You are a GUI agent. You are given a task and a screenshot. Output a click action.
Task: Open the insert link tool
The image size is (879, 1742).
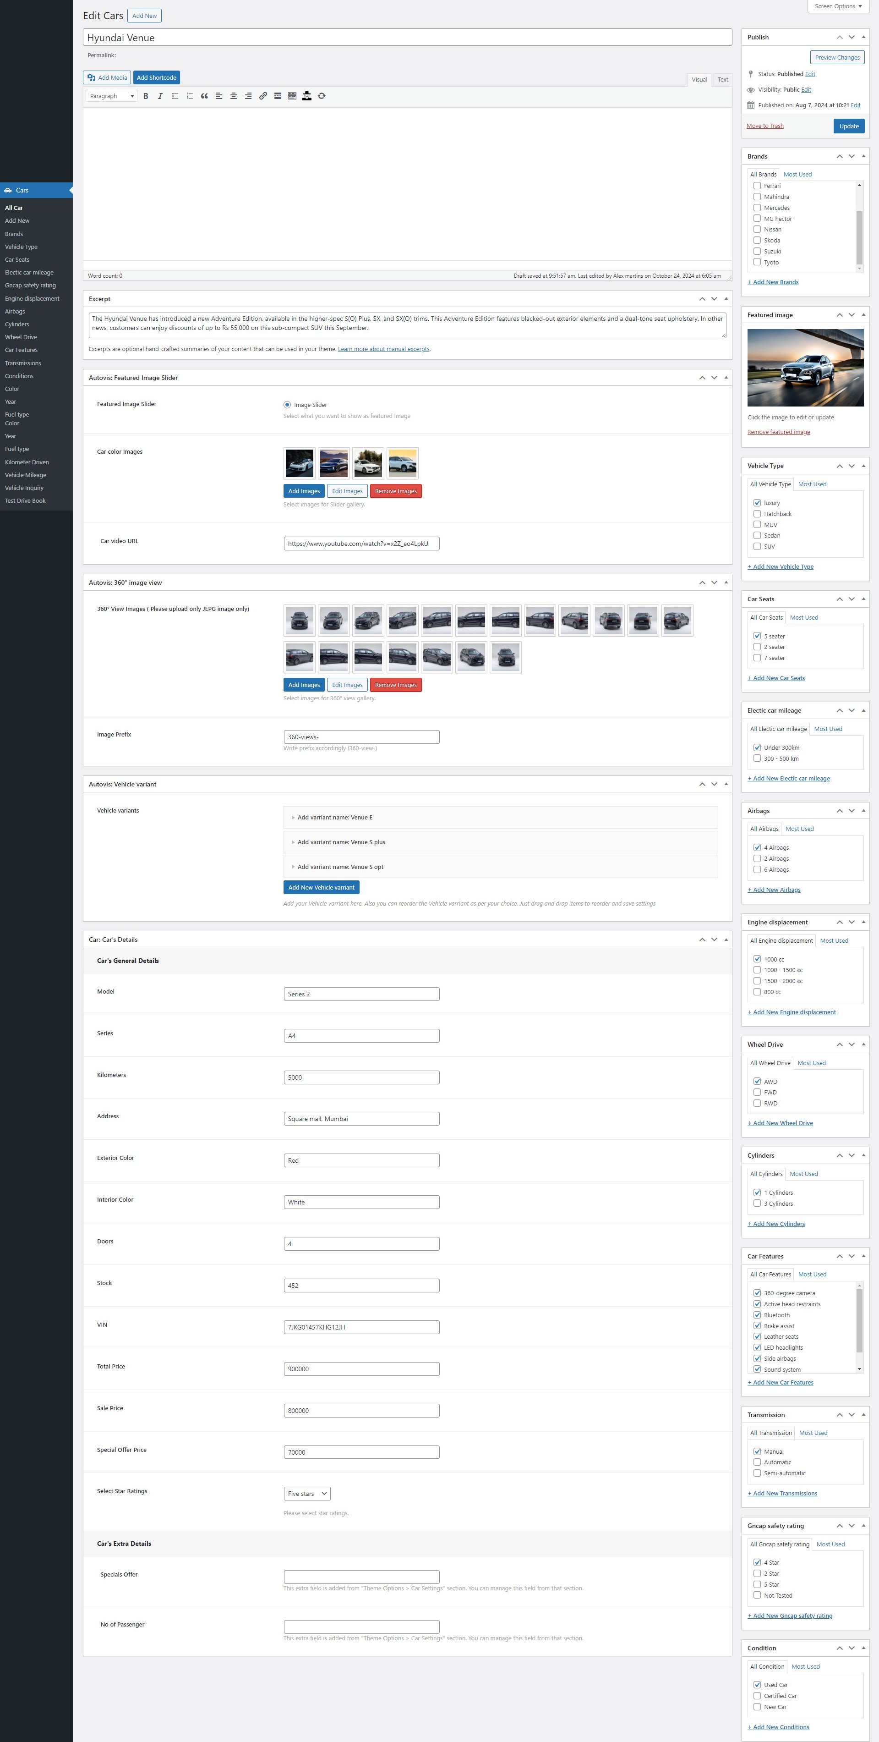263,96
